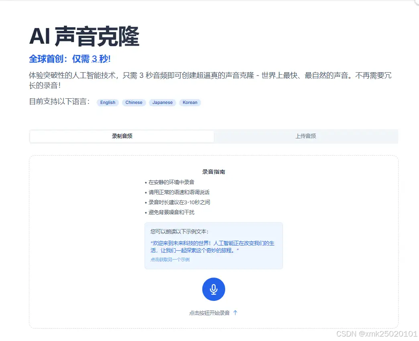Click the description paragraph starting 体验突破性的人工智能技术
Viewport: 419px width, 341px height.
(x=210, y=80)
